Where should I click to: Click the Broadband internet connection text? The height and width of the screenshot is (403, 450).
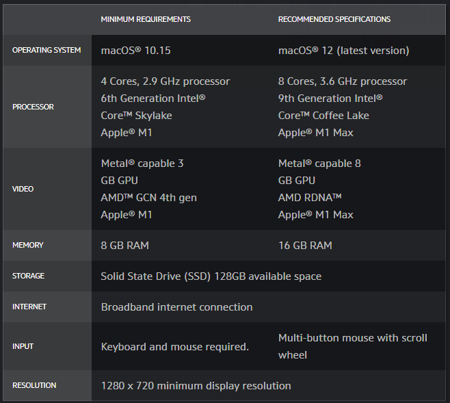point(176,307)
